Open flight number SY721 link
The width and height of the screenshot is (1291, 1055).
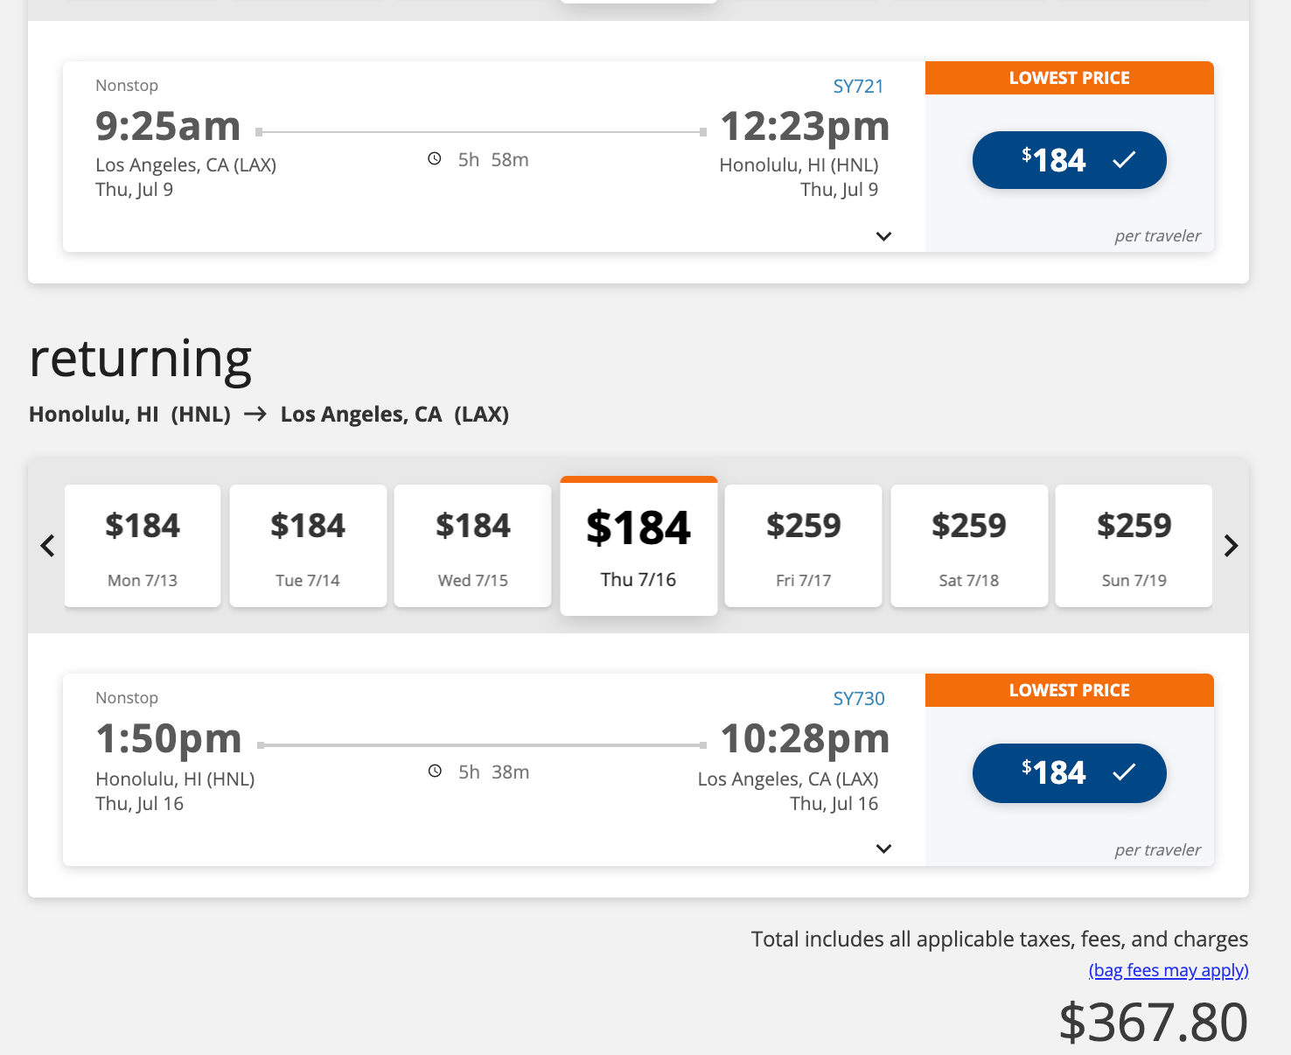pos(858,87)
